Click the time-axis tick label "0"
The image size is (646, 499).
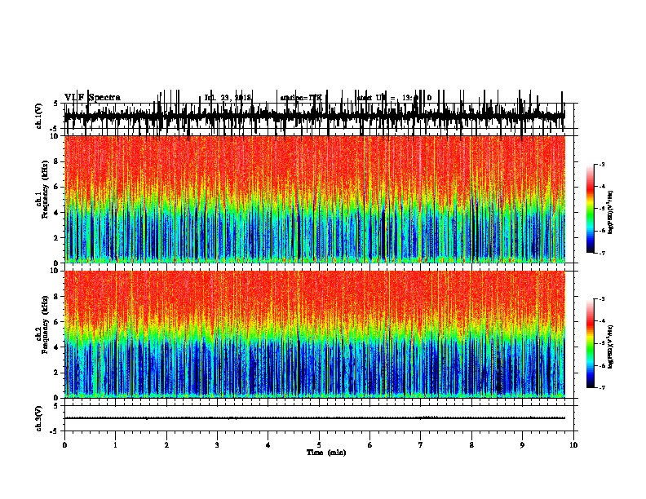(x=64, y=445)
